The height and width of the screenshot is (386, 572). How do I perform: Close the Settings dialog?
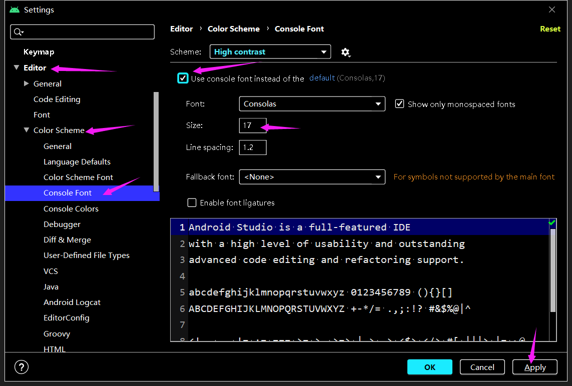coord(552,9)
